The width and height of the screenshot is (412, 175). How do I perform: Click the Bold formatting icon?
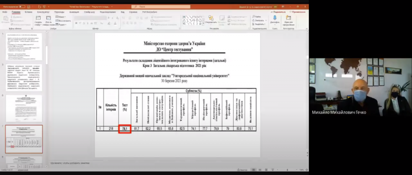tap(76, 23)
